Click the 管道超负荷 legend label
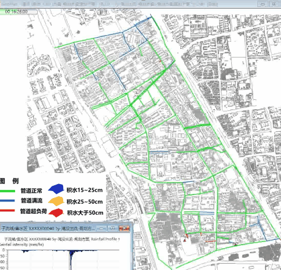Image resolution: width=281 pixels, height=270 pixels. (x=34, y=211)
